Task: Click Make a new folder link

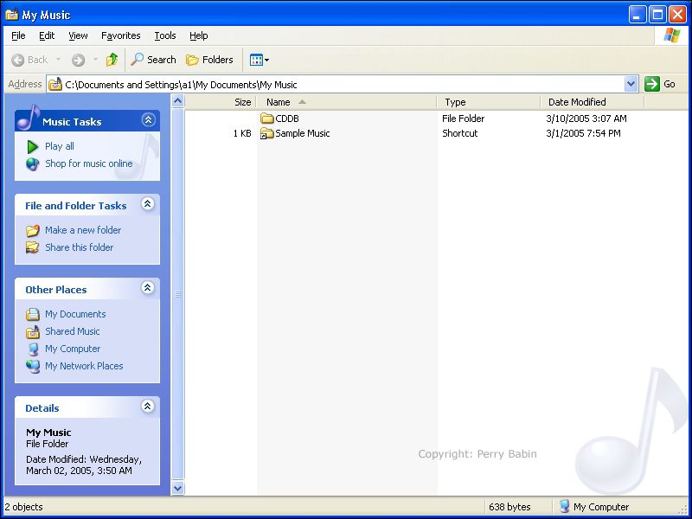Action: [83, 230]
